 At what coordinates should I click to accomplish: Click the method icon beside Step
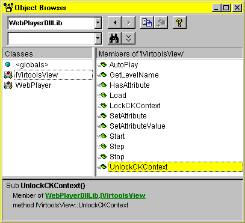point(102,146)
